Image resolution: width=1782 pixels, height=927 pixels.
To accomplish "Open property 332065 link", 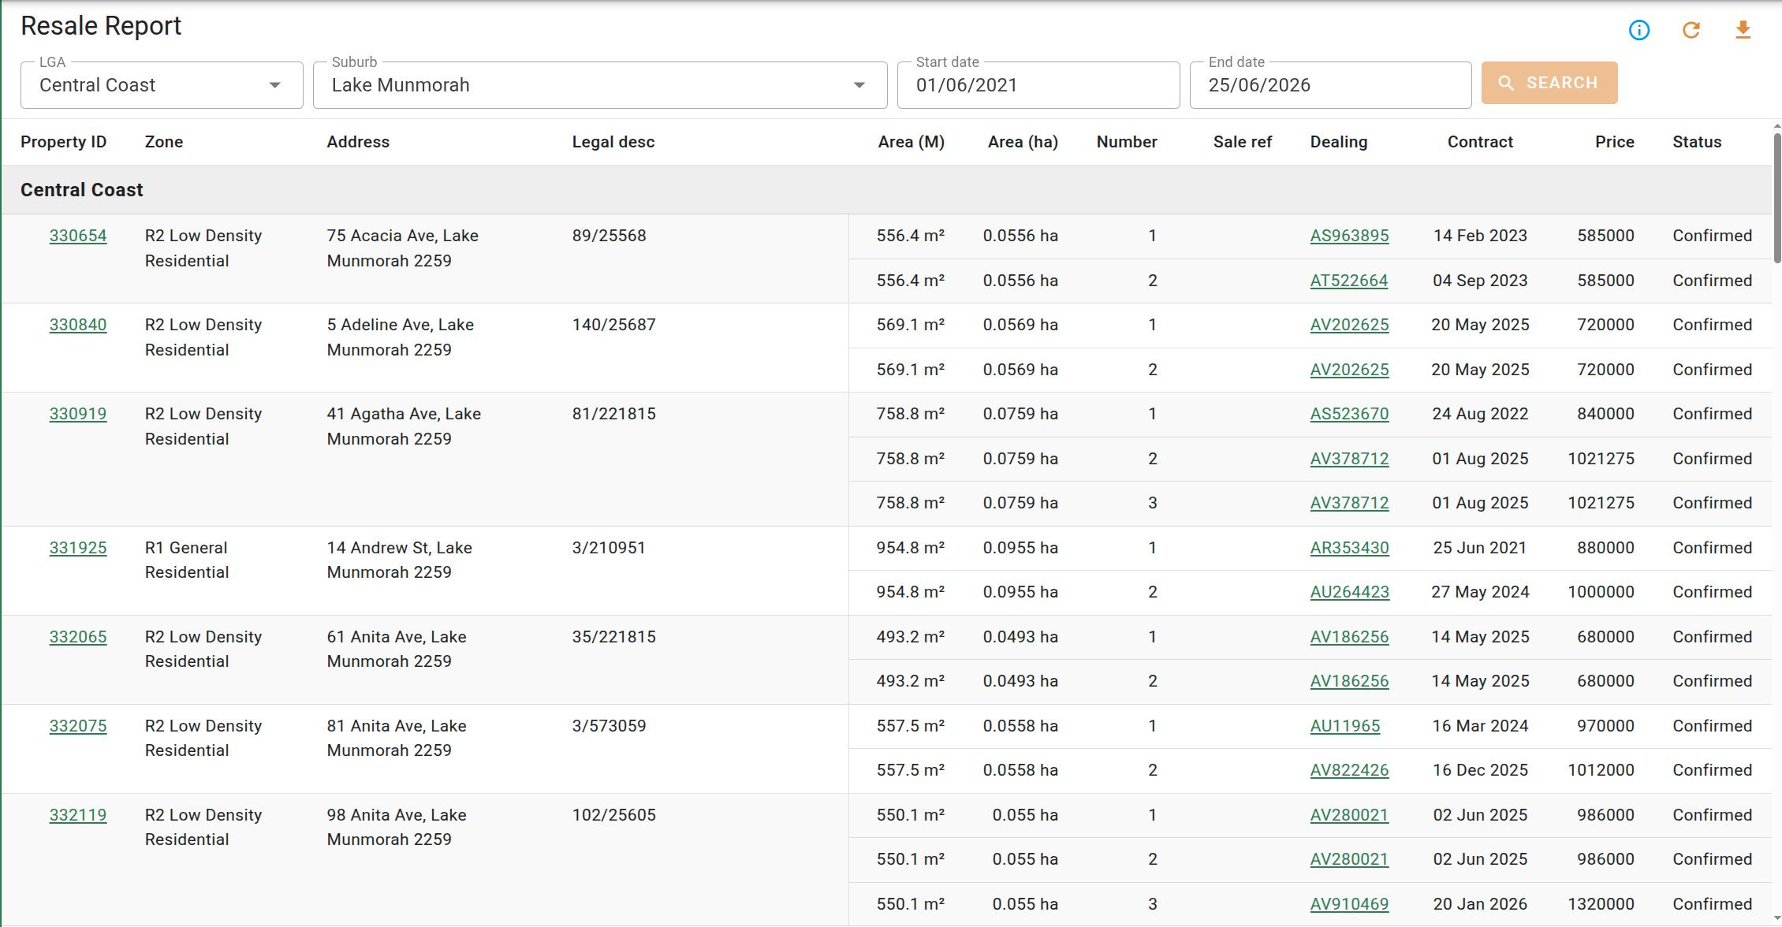I will click(x=78, y=637).
